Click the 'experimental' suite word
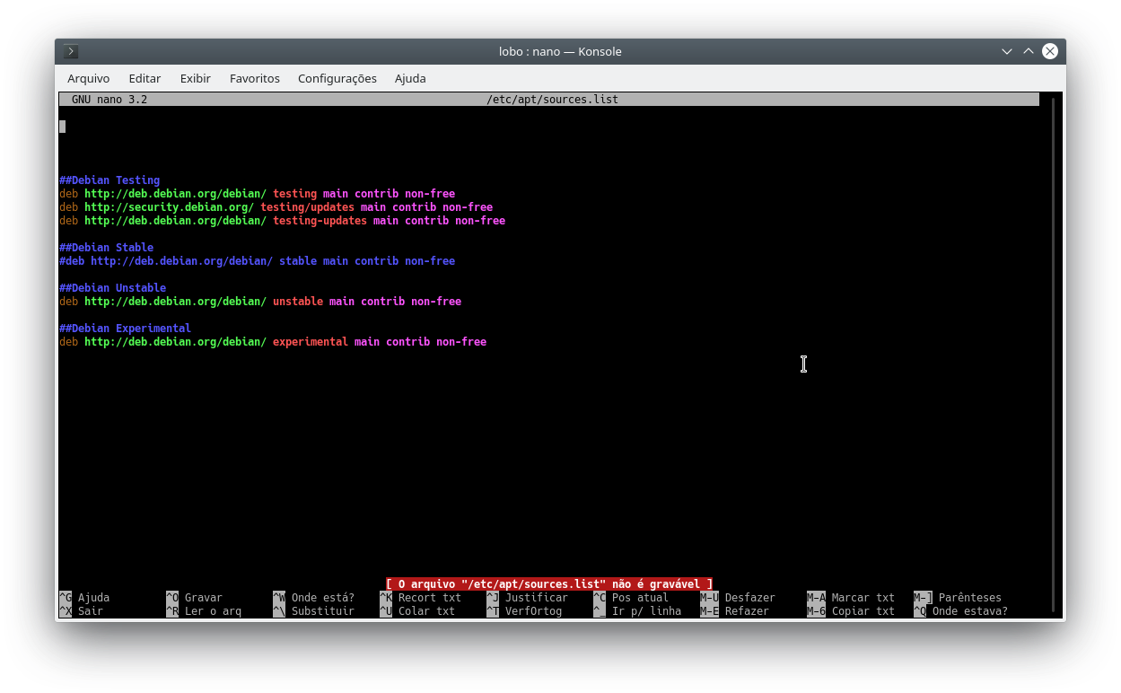The height and width of the screenshot is (693, 1121). (311, 342)
